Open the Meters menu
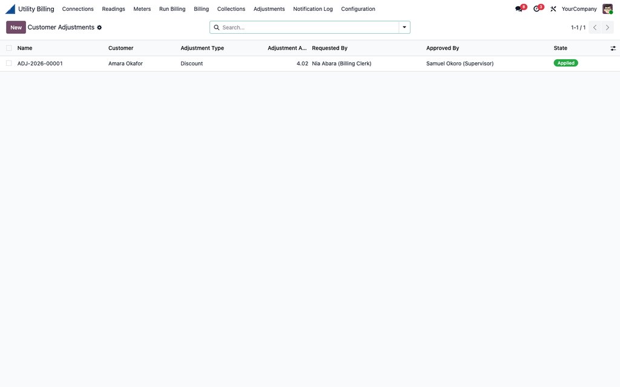The width and height of the screenshot is (620, 387). 142,8
